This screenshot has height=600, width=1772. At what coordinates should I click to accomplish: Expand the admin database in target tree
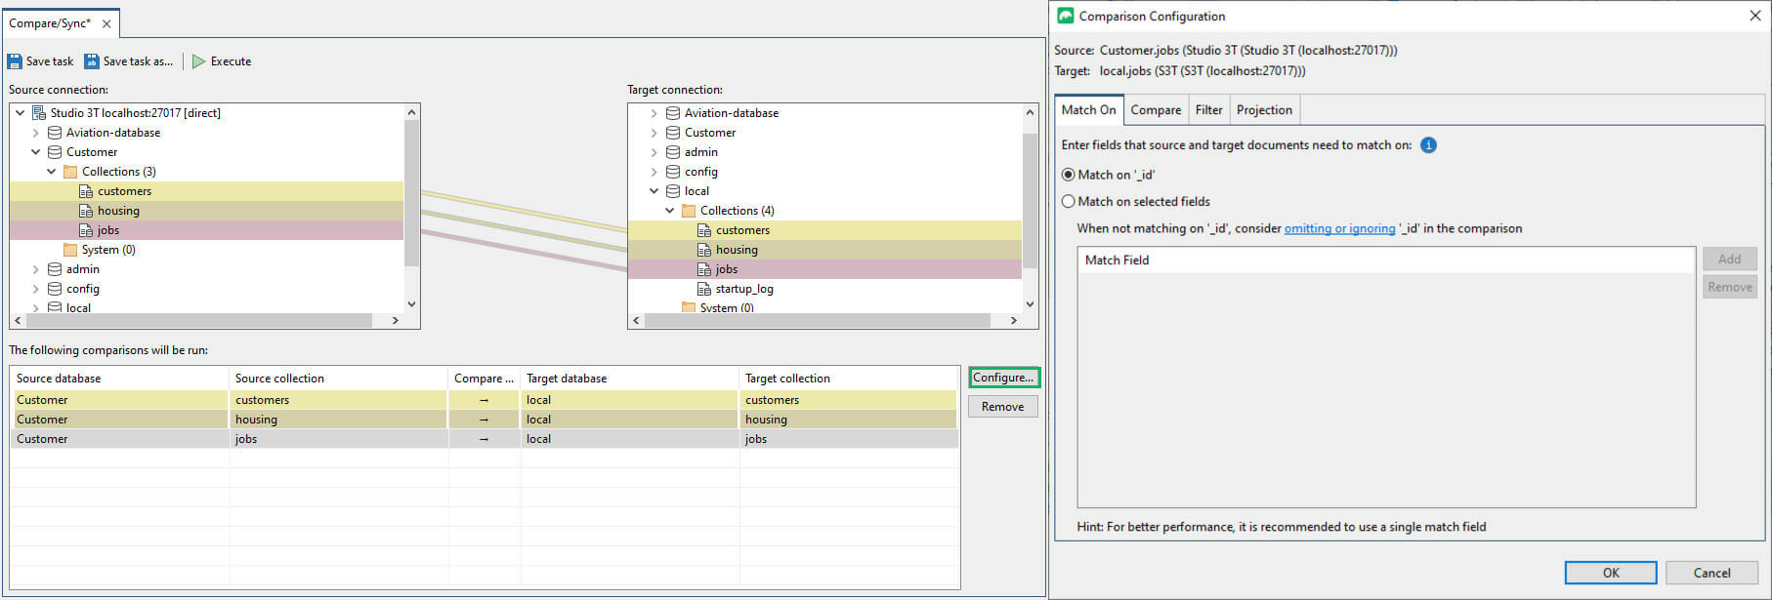point(654,152)
